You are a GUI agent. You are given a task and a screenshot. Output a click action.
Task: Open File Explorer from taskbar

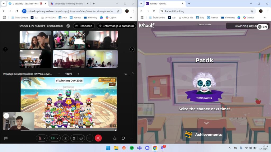pyautogui.click(x=116, y=148)
